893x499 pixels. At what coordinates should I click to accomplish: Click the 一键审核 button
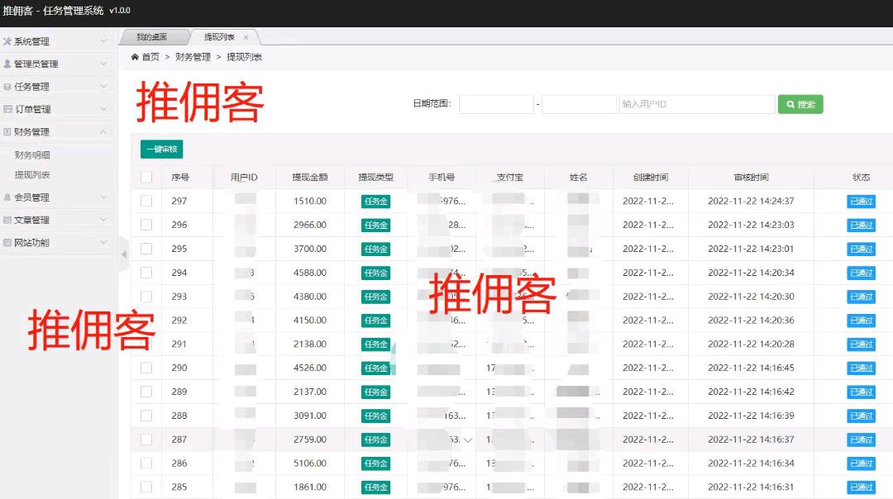(161, 150)
